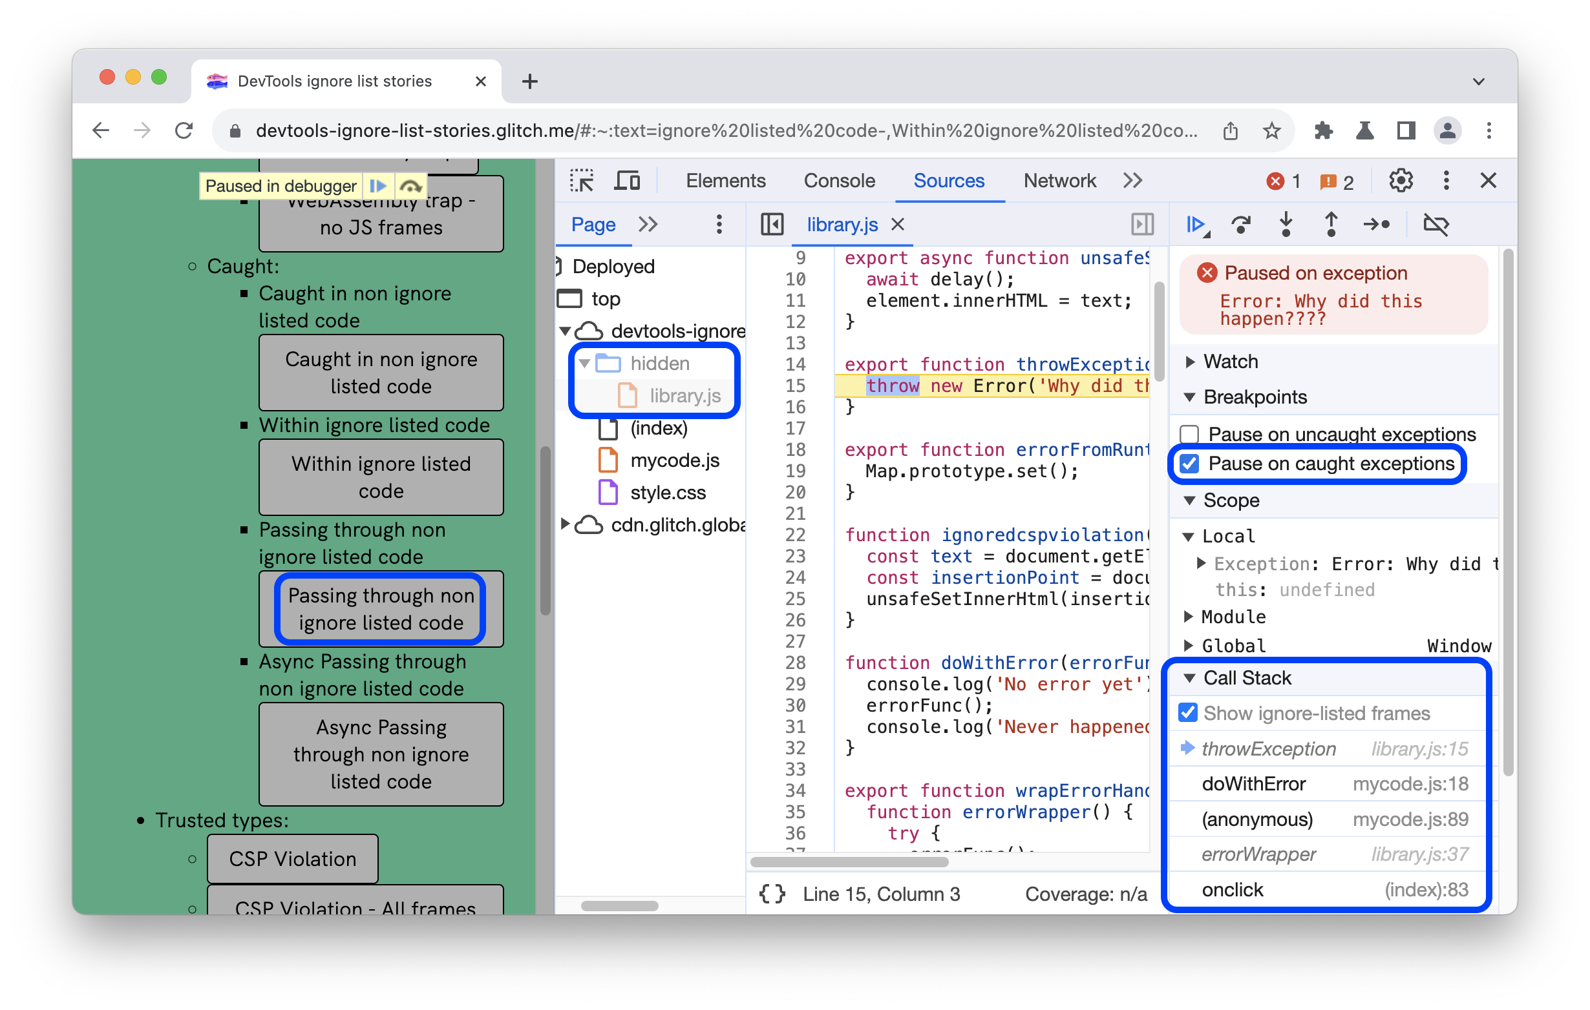This screenshot has height=1010, width=1590.
Task: Click the Toggle device toolbar icon
Action: coord(627,181)
